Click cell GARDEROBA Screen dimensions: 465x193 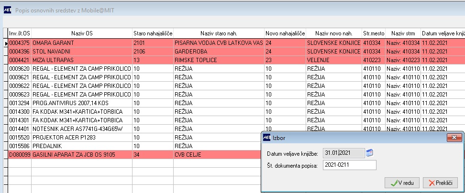click(x=219, y=52)
